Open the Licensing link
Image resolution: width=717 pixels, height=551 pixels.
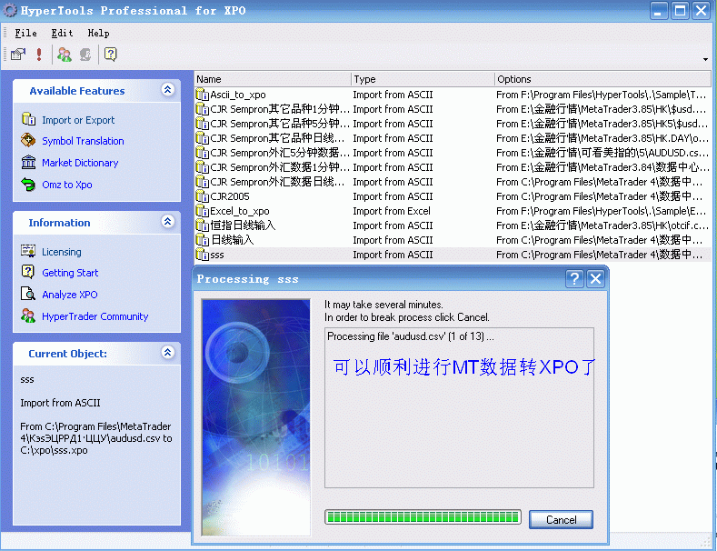61,252
